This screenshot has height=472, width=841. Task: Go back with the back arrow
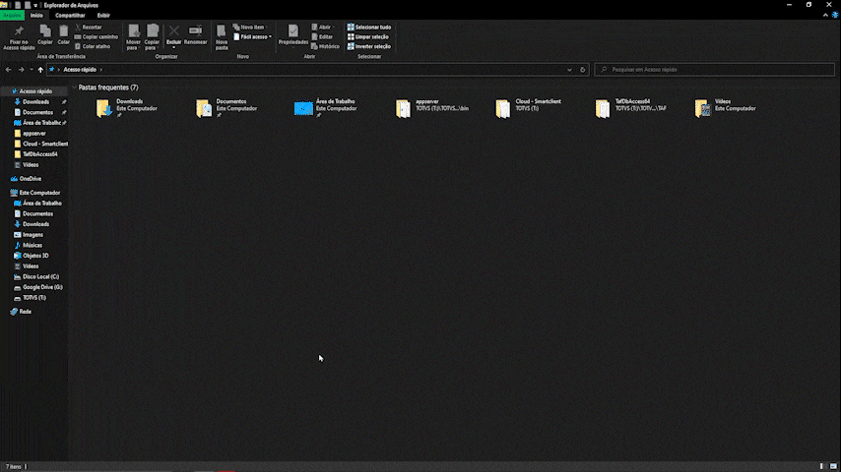click(8, 70)
